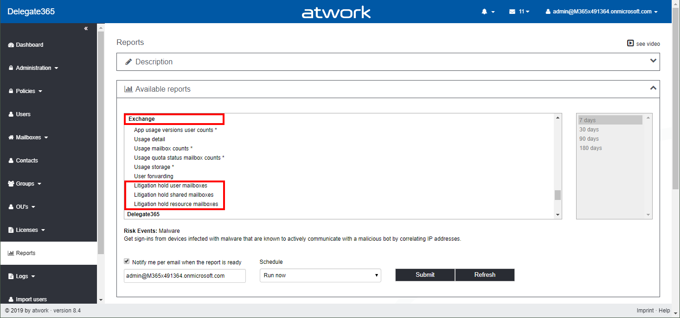Image resolution: width=680 pixels, height=318 pixels.
Task: Open the Help link in footer
Action: coord(664,311)
